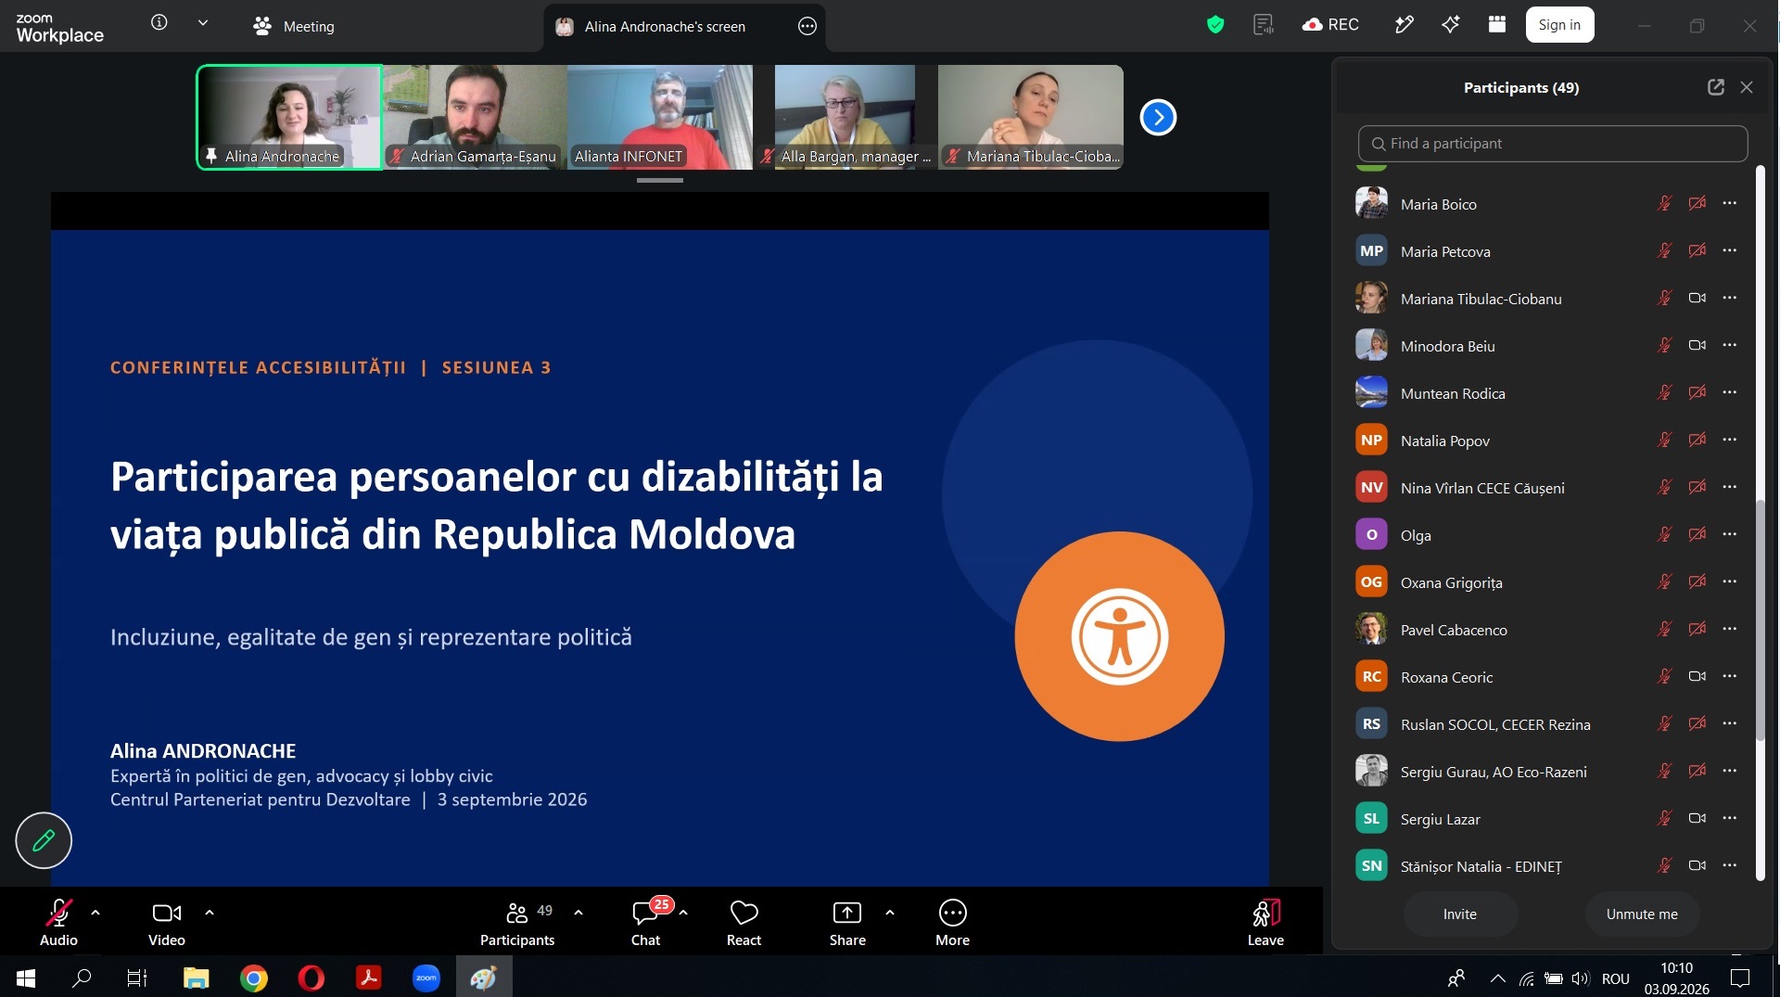Screen dimensions: 1780x997
Task: Click the Share screen button
Action: click(x=847, y=922)
